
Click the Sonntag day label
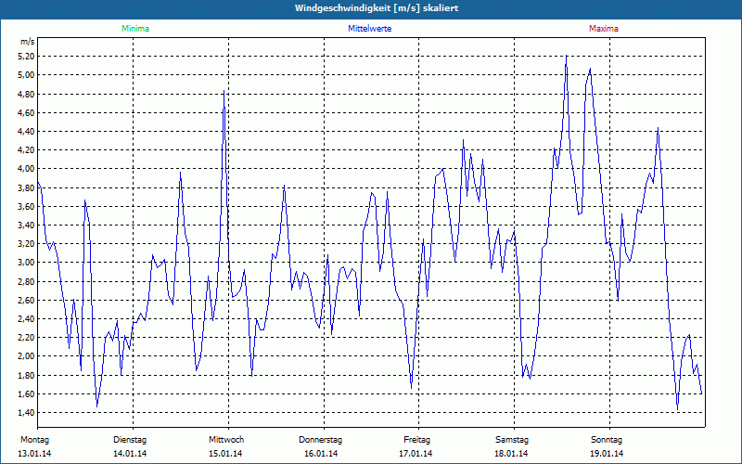(x=607, y=440)
